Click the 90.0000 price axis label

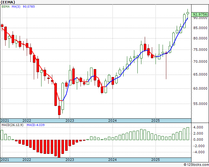pyautogui.click(x=200, y=18)
